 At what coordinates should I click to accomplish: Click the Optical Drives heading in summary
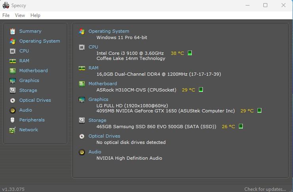[x=104, y=136]
